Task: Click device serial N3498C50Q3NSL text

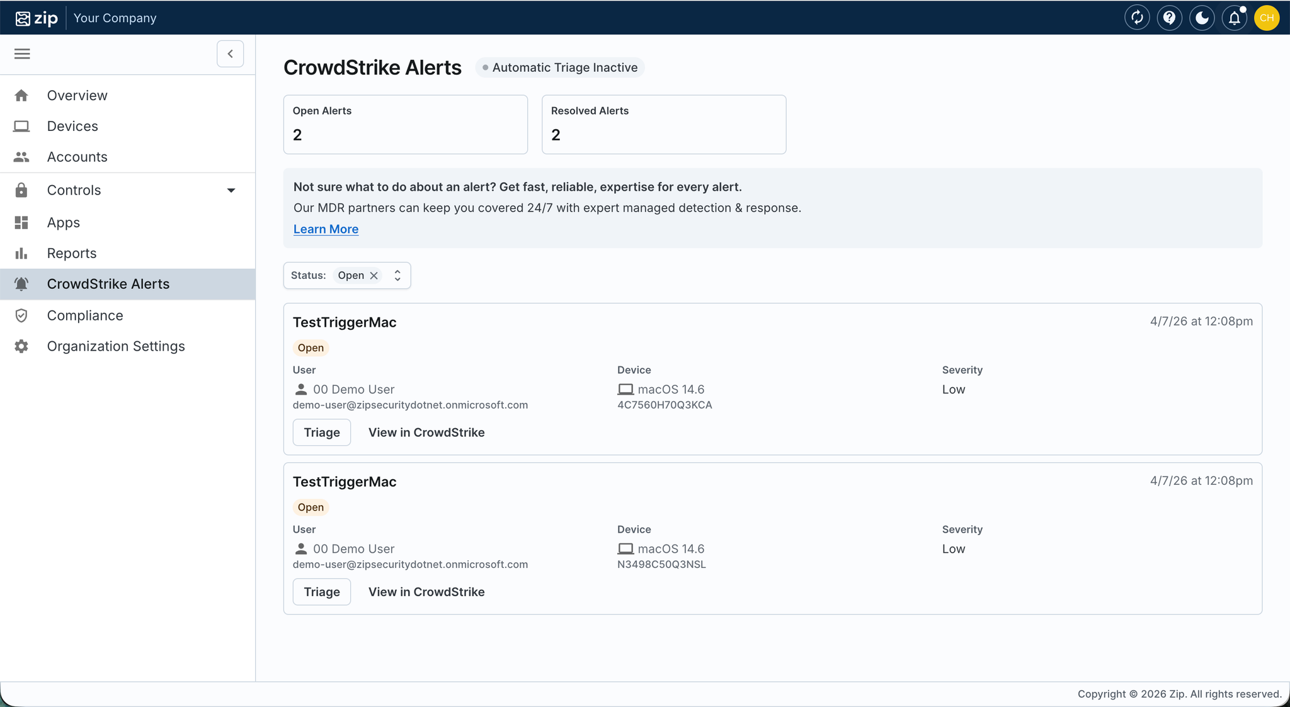Action: point(661,564)
